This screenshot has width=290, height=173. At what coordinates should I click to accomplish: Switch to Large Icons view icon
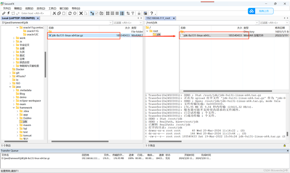108,13
